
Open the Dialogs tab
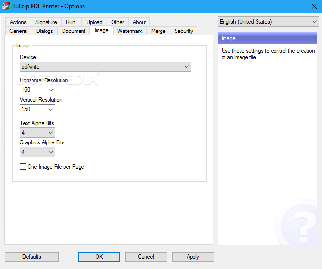point(45,31)
